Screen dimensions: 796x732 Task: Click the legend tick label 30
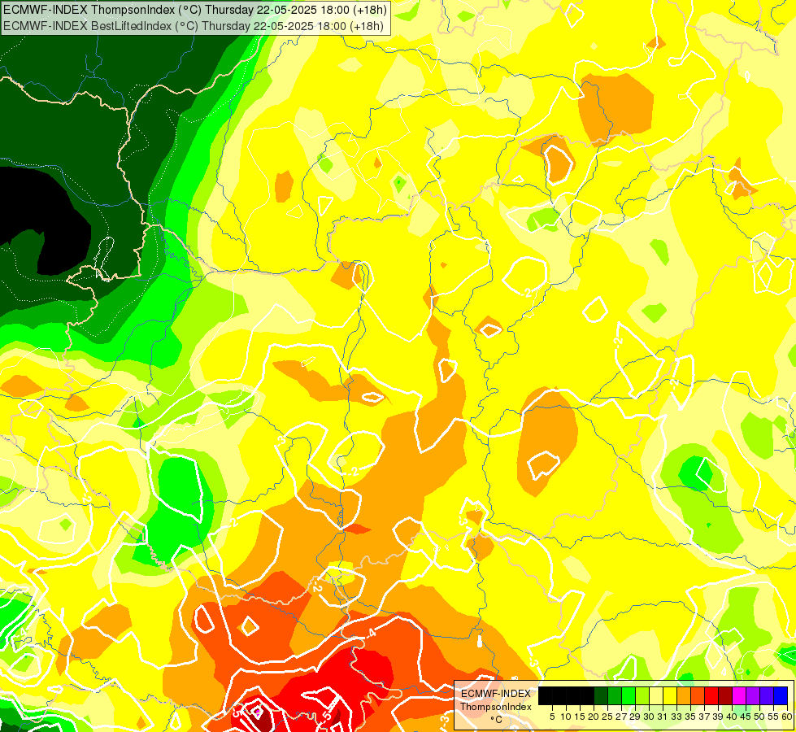(x=649, y=717)
